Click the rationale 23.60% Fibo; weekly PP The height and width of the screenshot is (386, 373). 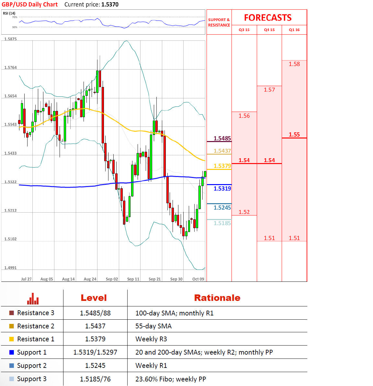(171, 379)
